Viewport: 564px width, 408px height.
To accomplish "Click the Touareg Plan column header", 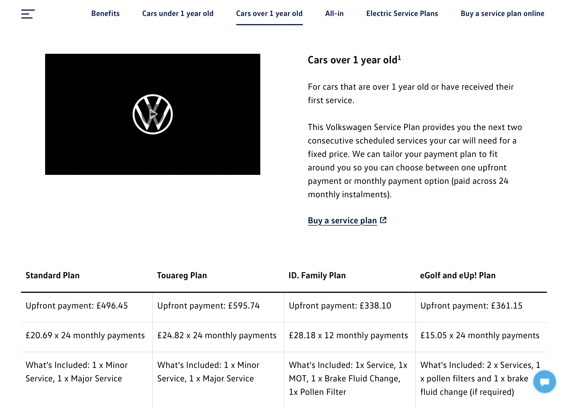I will point(182,275).
